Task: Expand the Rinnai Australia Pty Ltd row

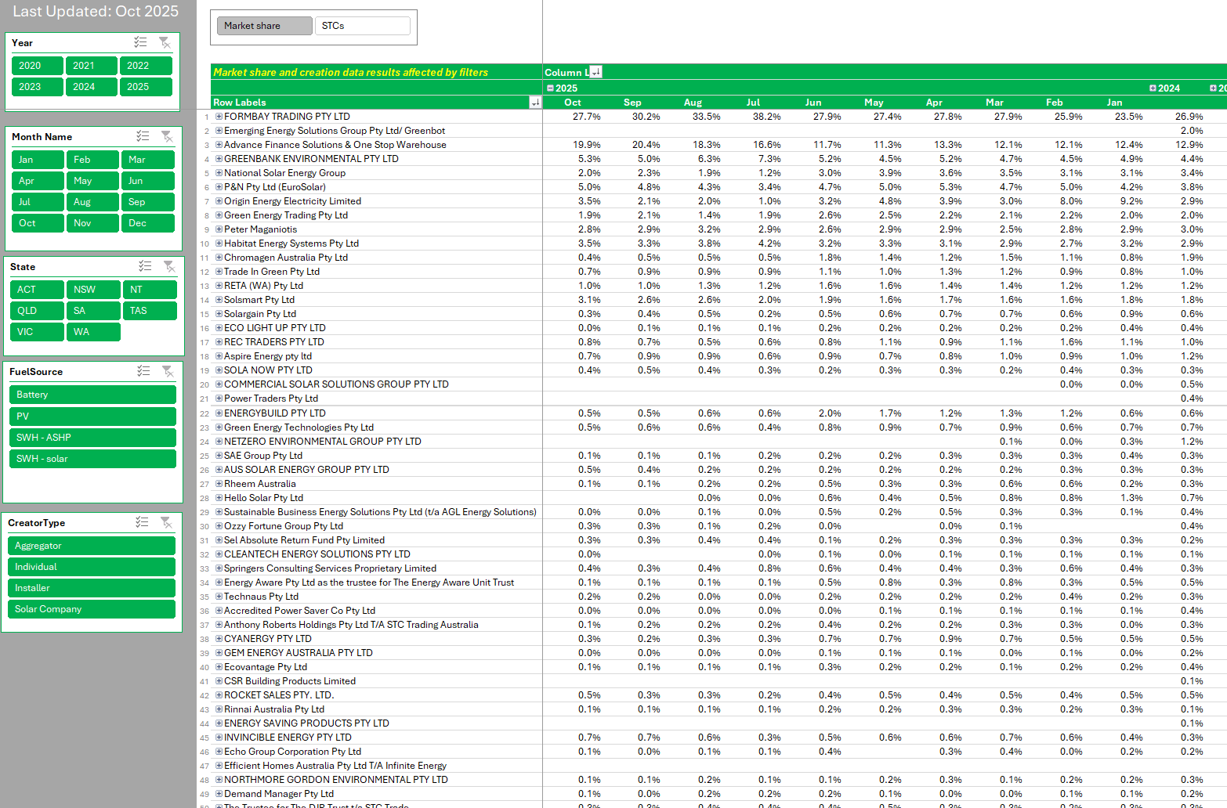Action: tap(219, 709)
